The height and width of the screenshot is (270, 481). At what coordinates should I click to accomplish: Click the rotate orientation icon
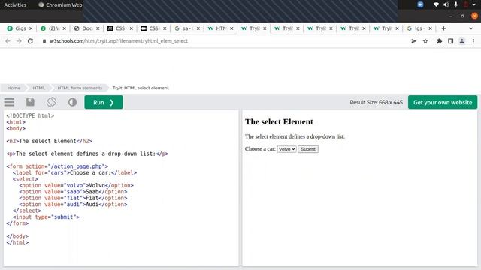tap(51, 102)
